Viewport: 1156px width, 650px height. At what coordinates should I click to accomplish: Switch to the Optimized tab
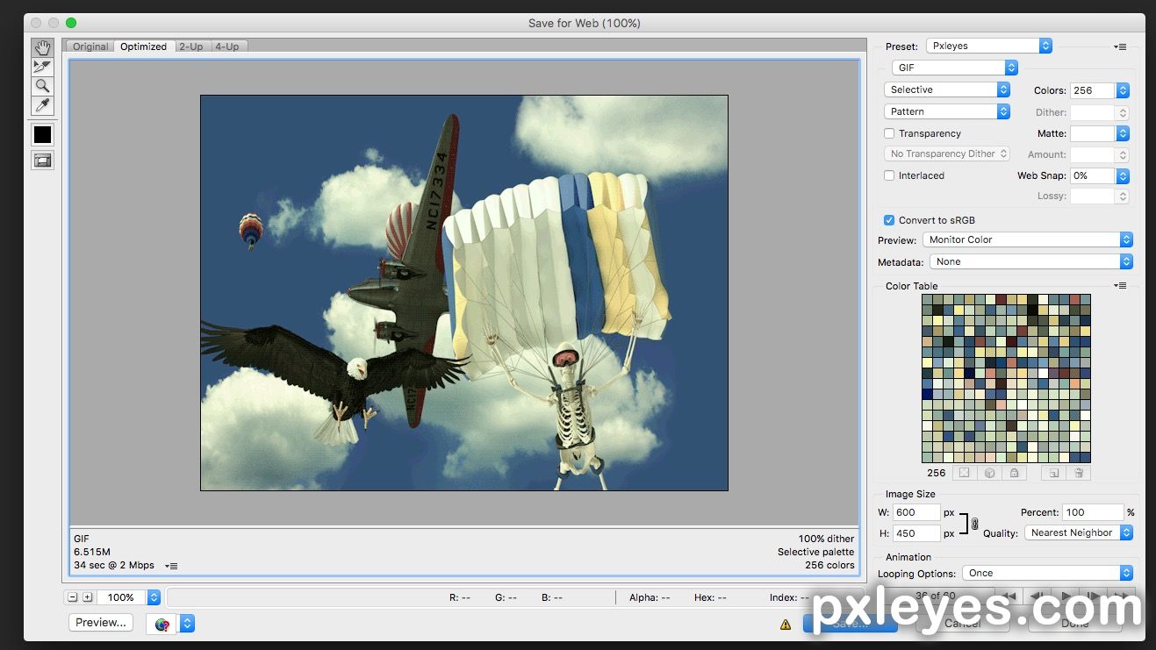coord(144,46)
